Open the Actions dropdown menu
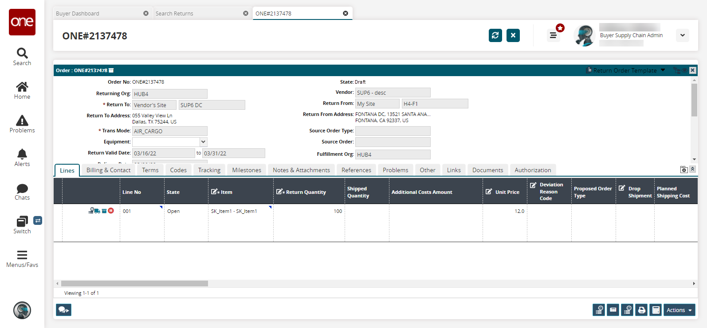 click(679, 310)
